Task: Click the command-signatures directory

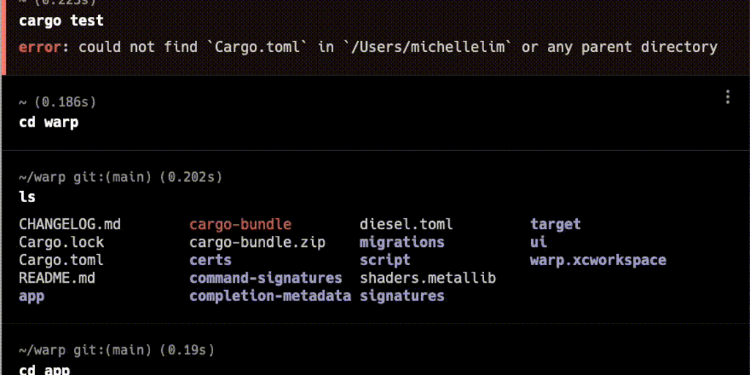Action: 266,278
